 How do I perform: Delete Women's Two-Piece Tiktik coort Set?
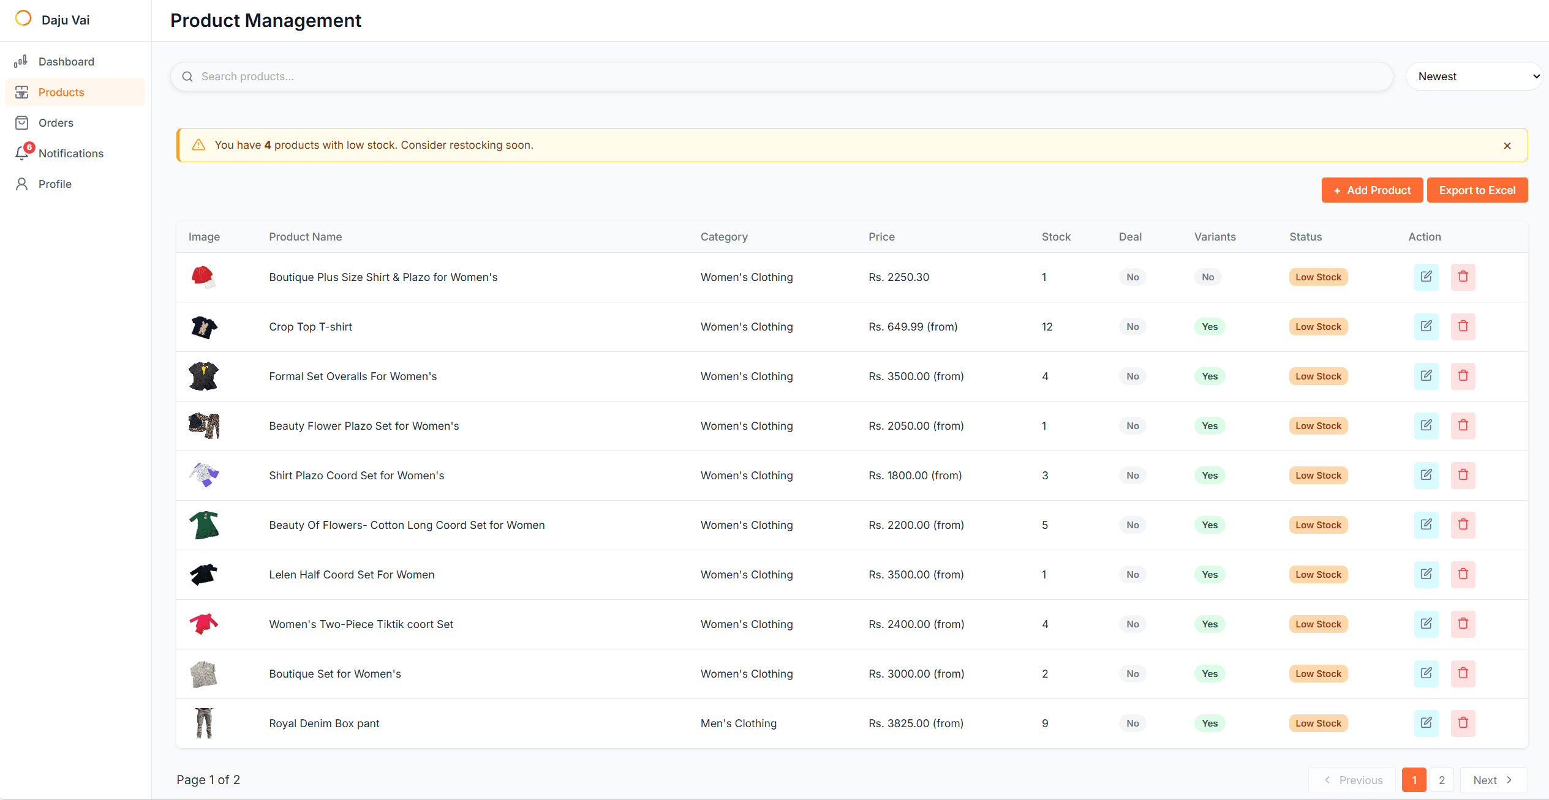1463,624
